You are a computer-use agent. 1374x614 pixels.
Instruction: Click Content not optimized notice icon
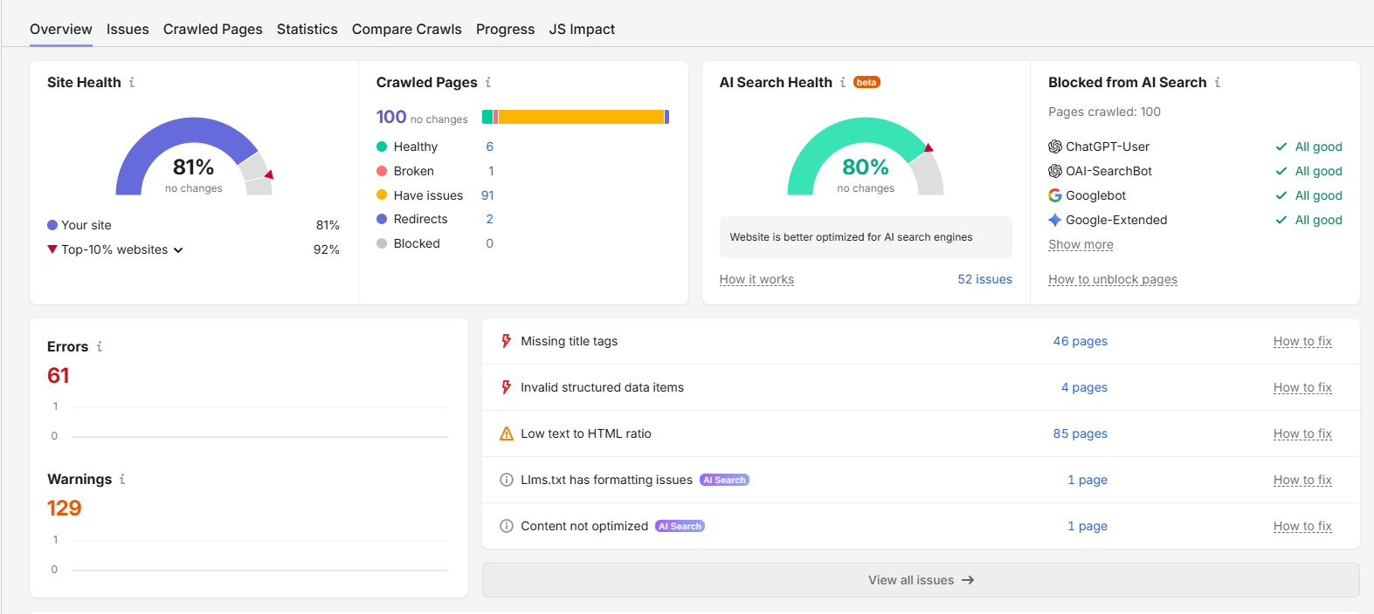coord(507,526)
